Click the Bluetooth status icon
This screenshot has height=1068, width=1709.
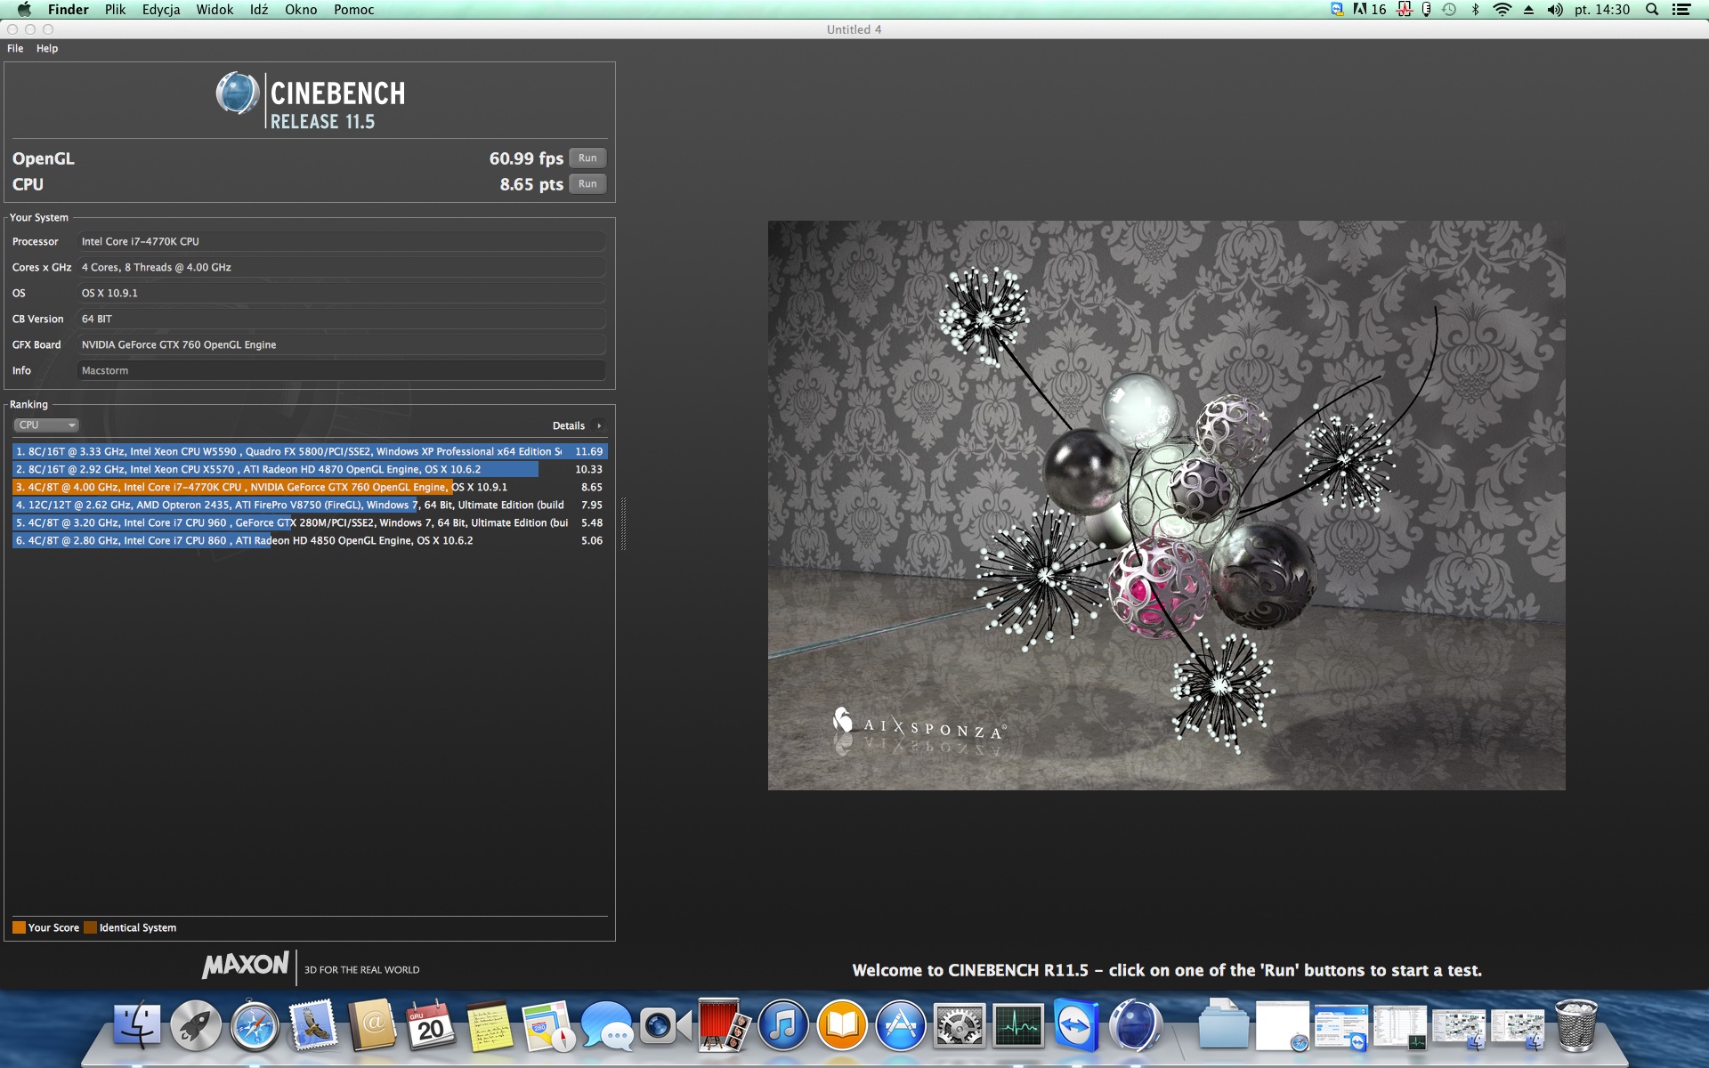coord(1476,10)
